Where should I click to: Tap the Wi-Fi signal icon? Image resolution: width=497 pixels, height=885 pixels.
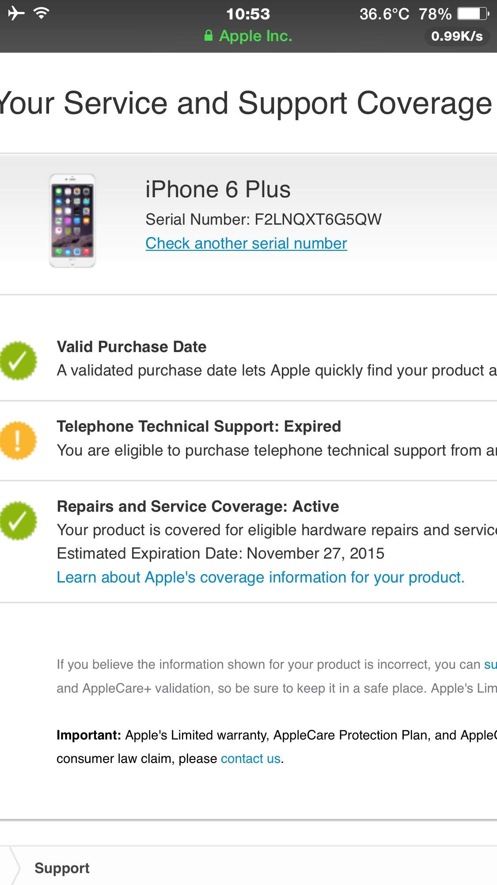click(x=42, y=13)
